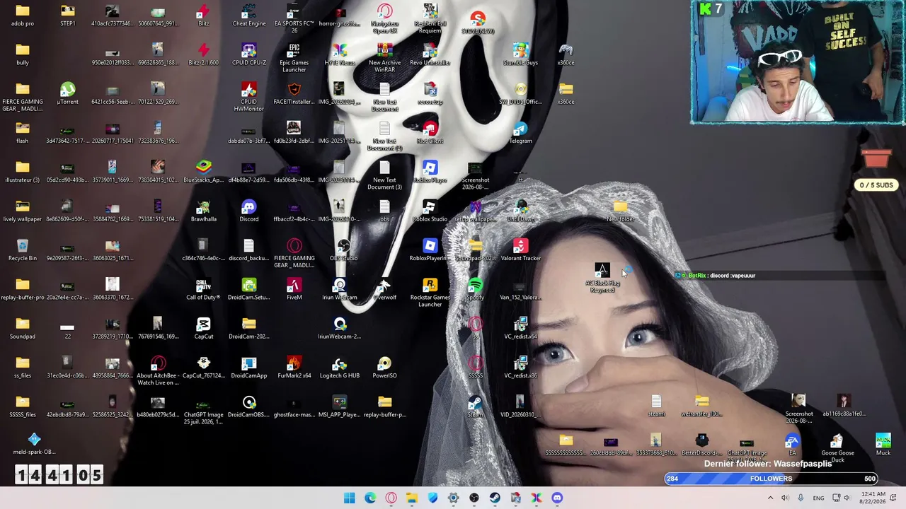Screen dimensions: 906x509
Task: Open the Discord desktop shortcut
Action: 248,211
